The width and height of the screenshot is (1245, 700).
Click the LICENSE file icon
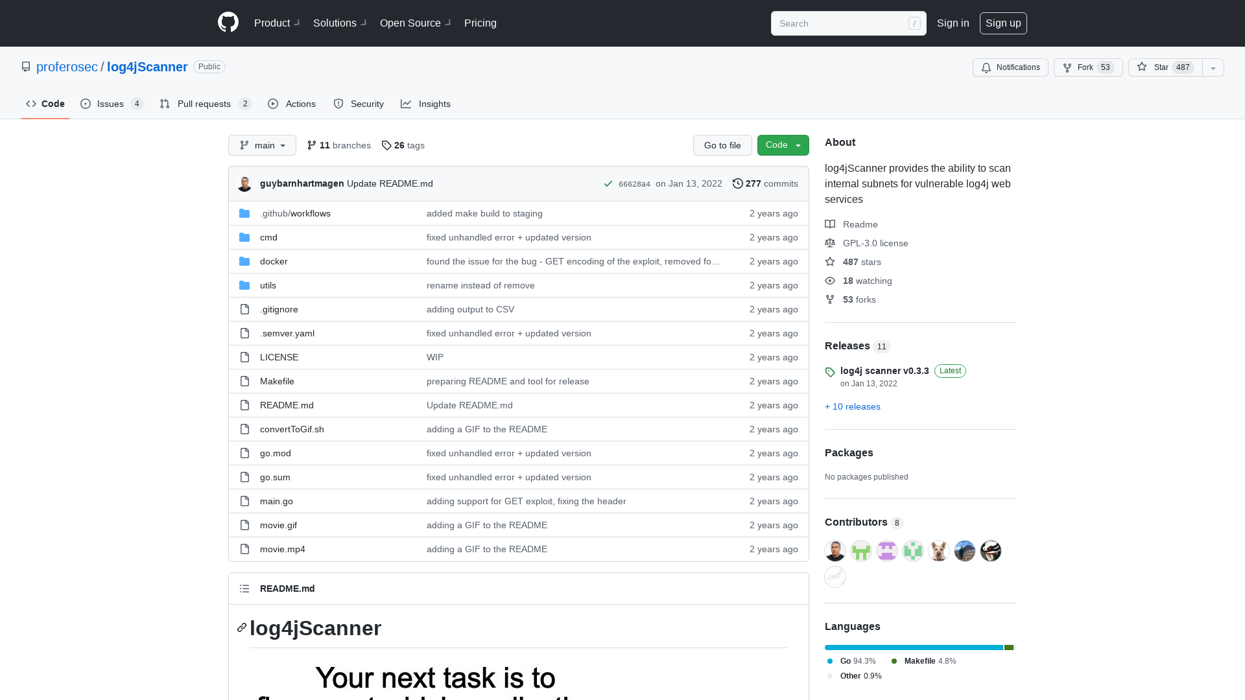pos(244,357)
